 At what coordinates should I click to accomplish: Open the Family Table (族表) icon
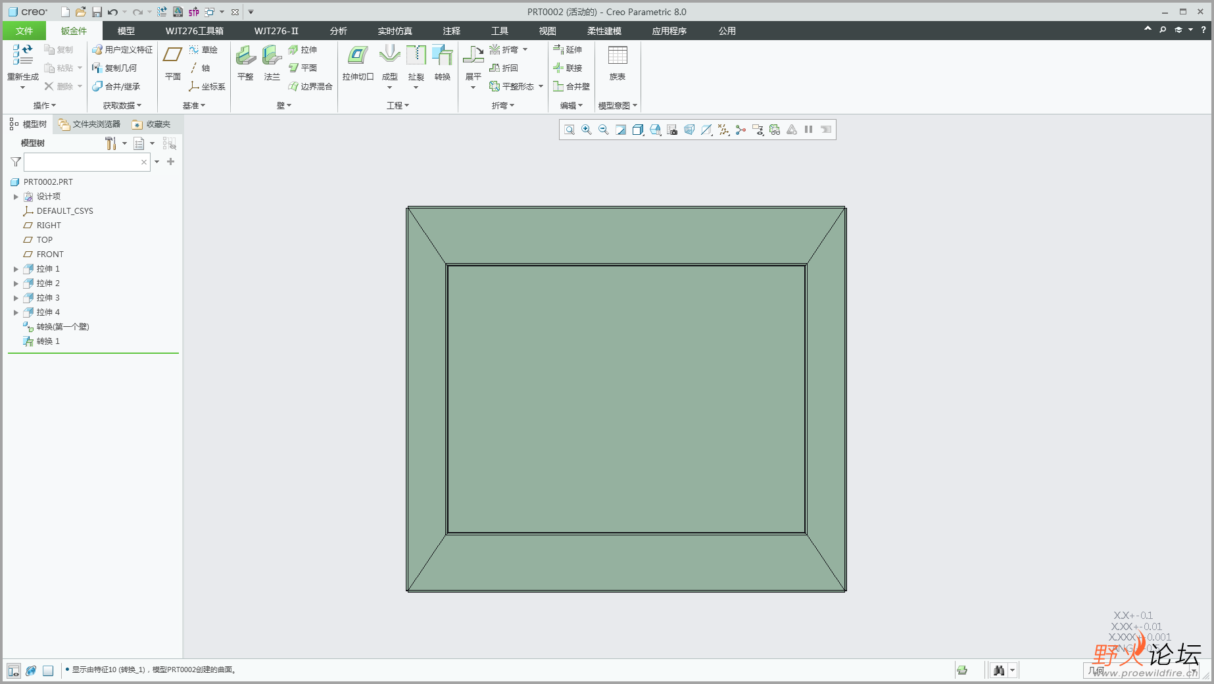(618, 55)
